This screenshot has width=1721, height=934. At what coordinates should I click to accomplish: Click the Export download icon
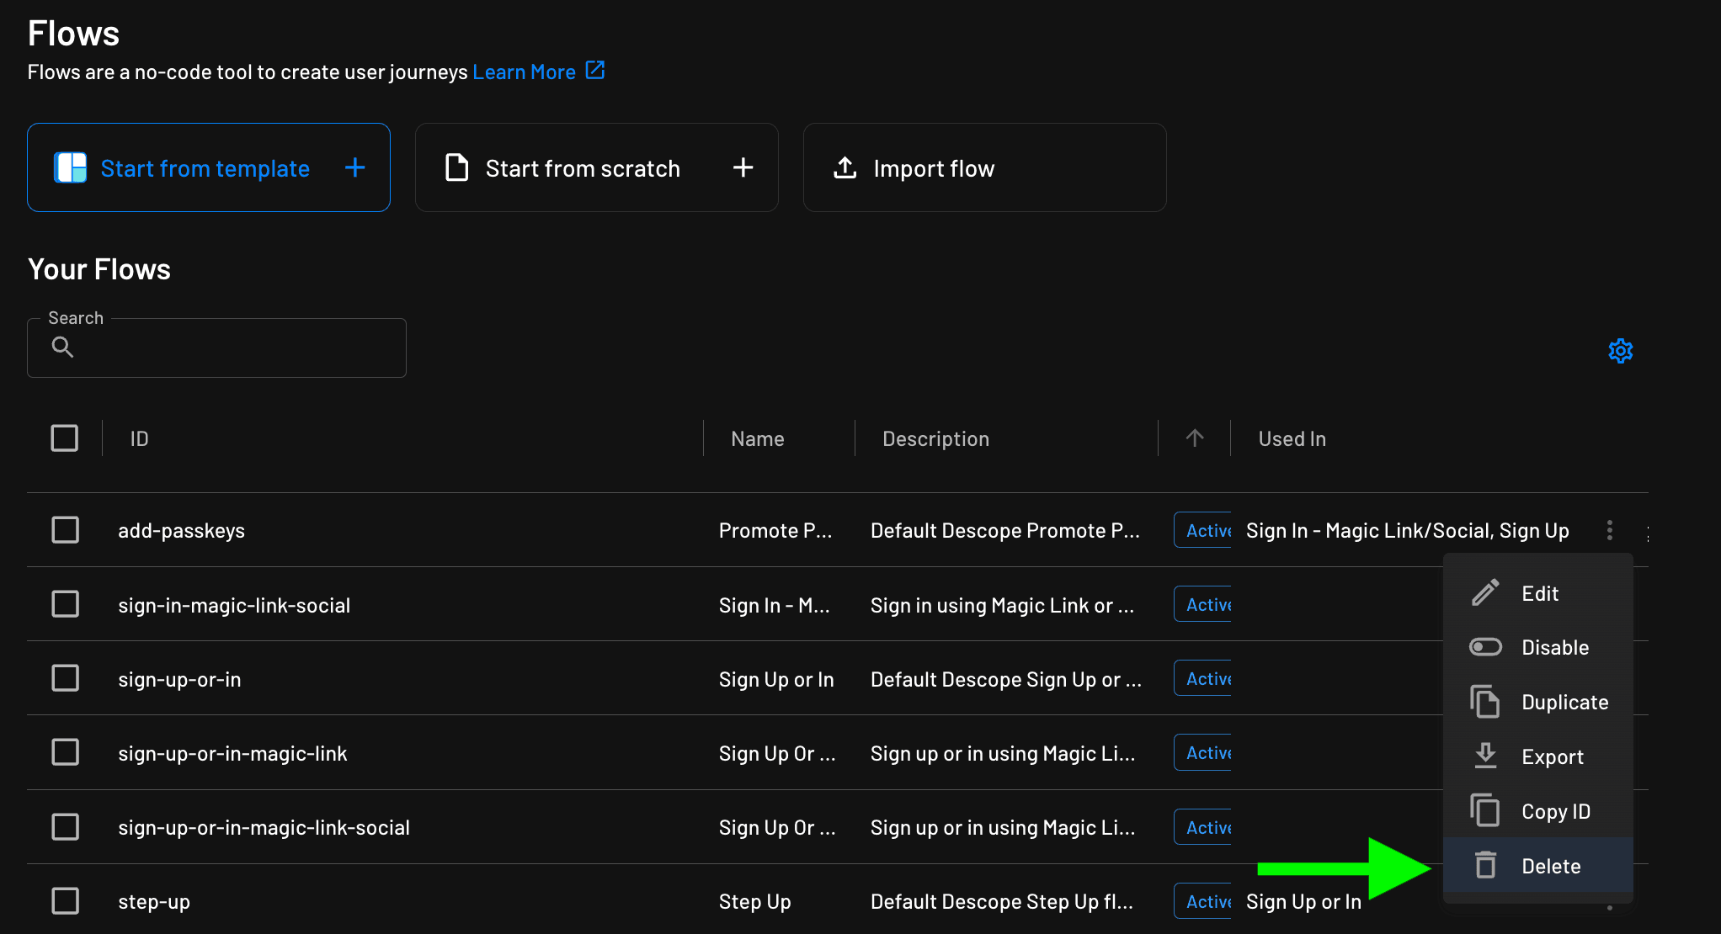tap(1485, 756)
